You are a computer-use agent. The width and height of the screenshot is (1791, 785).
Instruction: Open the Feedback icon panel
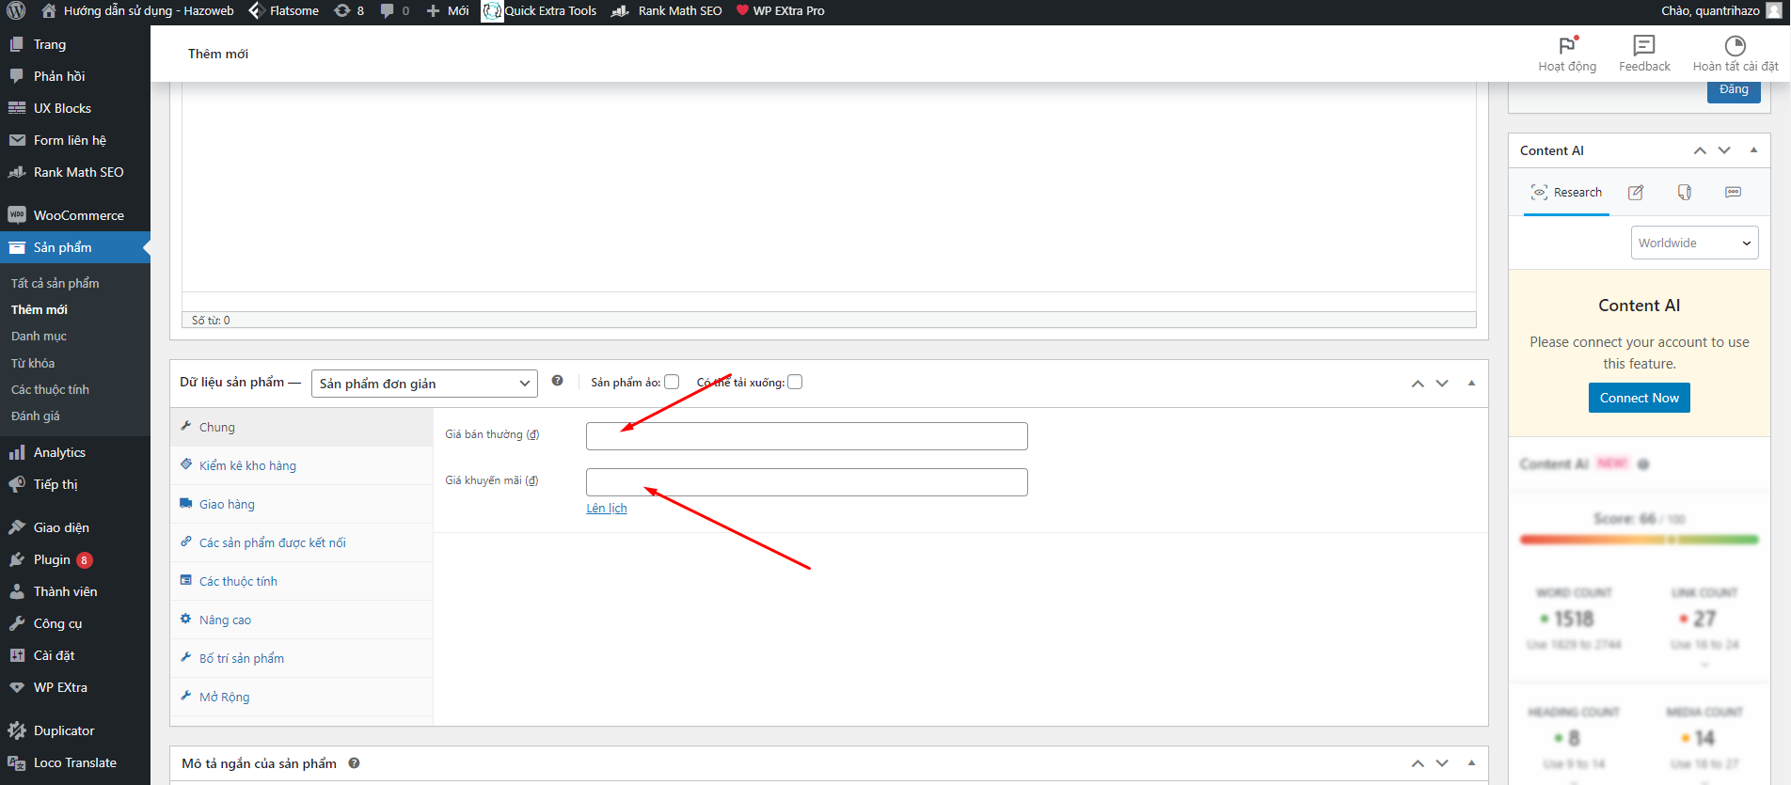click(x=1644, y=46)
